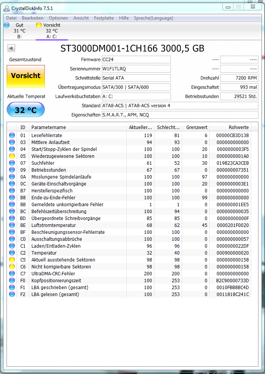Screen dimensions: 265x374
Task: Click the Rohwerte column header
Action: click(x=230, y=127)
